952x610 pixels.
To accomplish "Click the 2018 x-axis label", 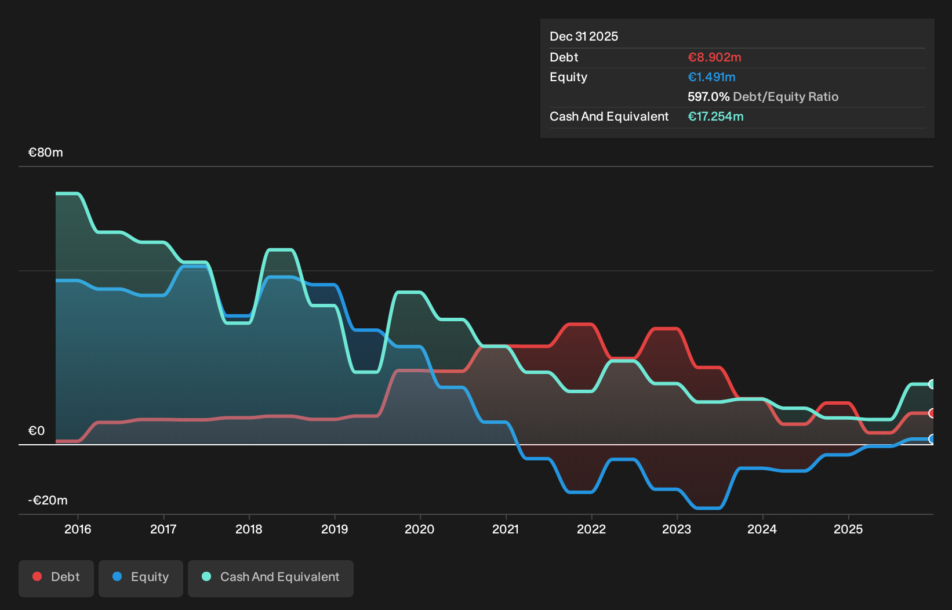I will (x=249, y=529).
